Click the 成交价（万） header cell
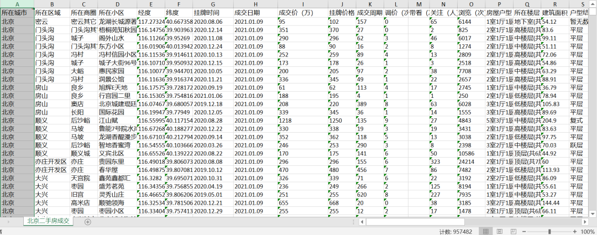Screen dimensions: 597x235 click(x=303, y=13)
